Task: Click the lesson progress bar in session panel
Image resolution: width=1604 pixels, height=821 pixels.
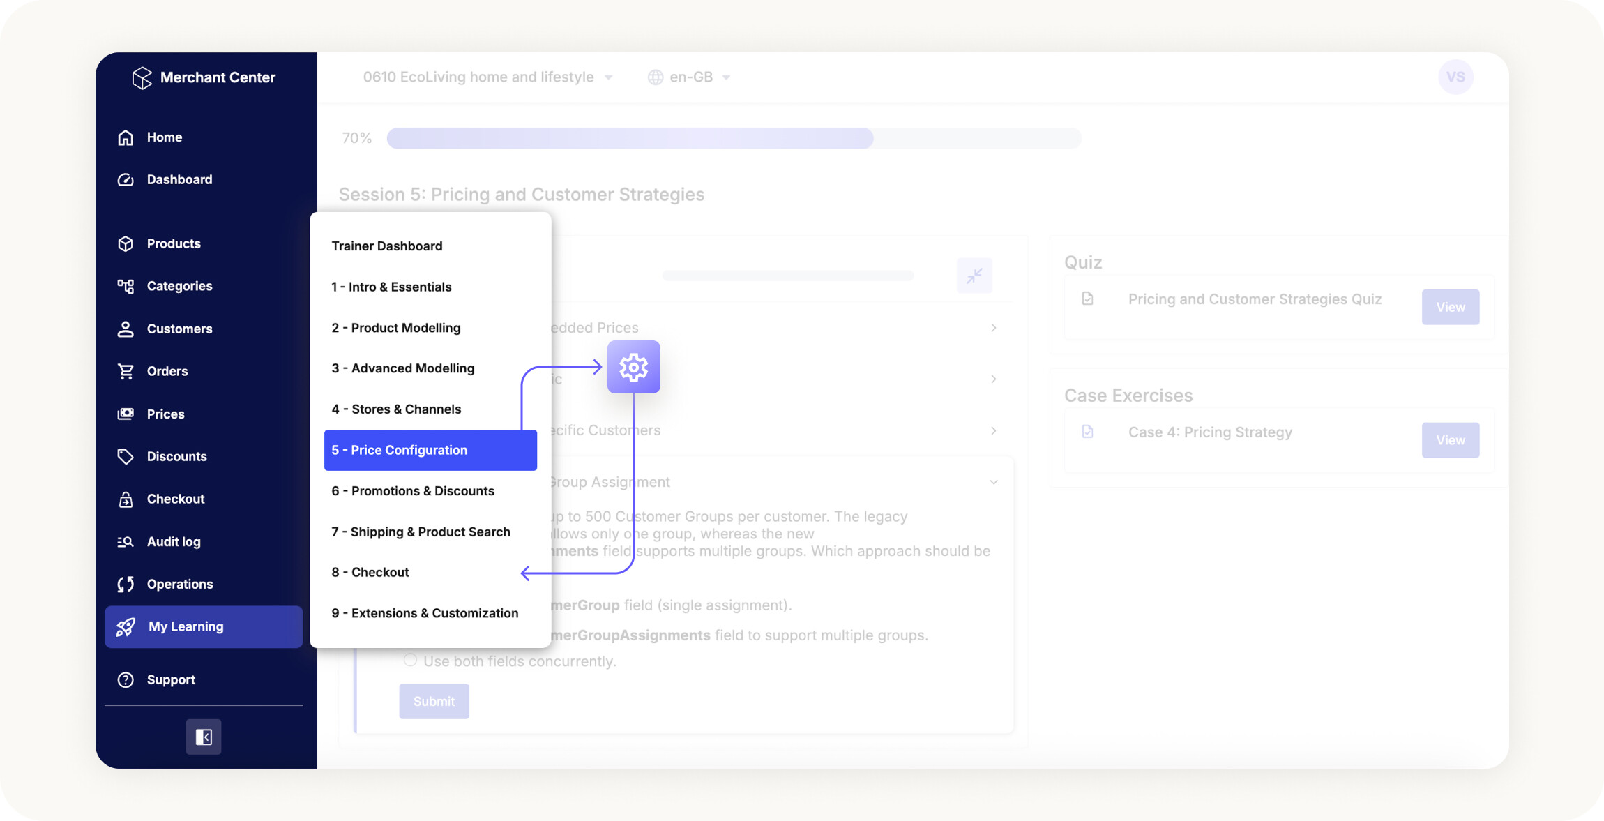Action: click(x=788, y=276)
